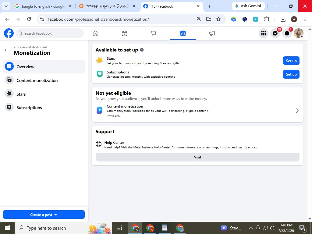The width and height of the screenshot is (312, 234).
Task: Switch to the bangla to english Google tab
Action: pos(43,6)
